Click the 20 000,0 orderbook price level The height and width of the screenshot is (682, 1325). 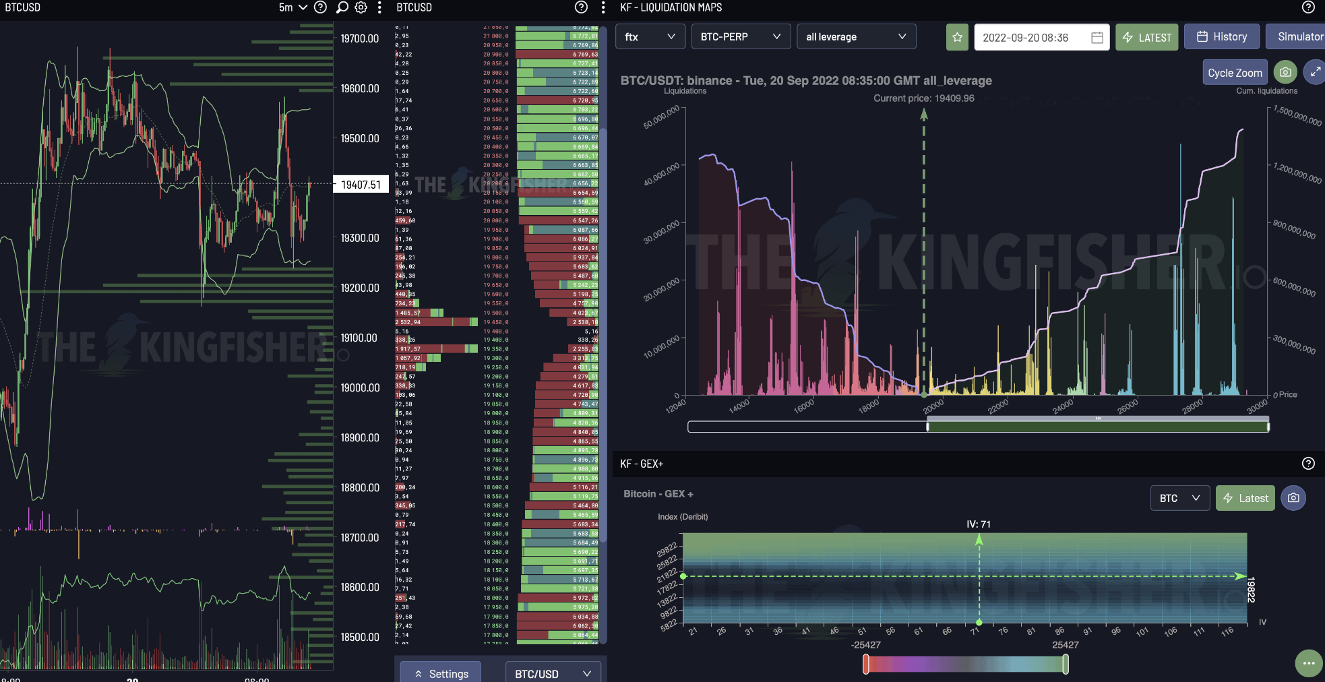click(496, 220)
